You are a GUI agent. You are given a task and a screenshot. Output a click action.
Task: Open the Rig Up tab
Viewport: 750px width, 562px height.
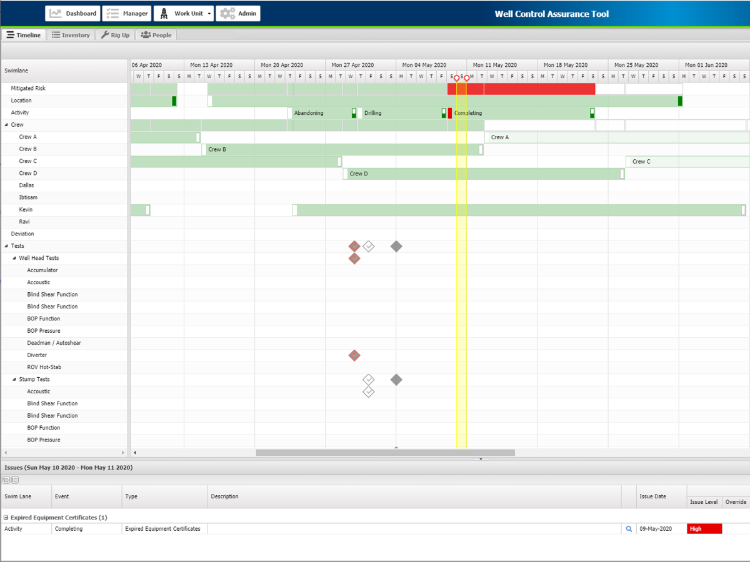(115, 35)
